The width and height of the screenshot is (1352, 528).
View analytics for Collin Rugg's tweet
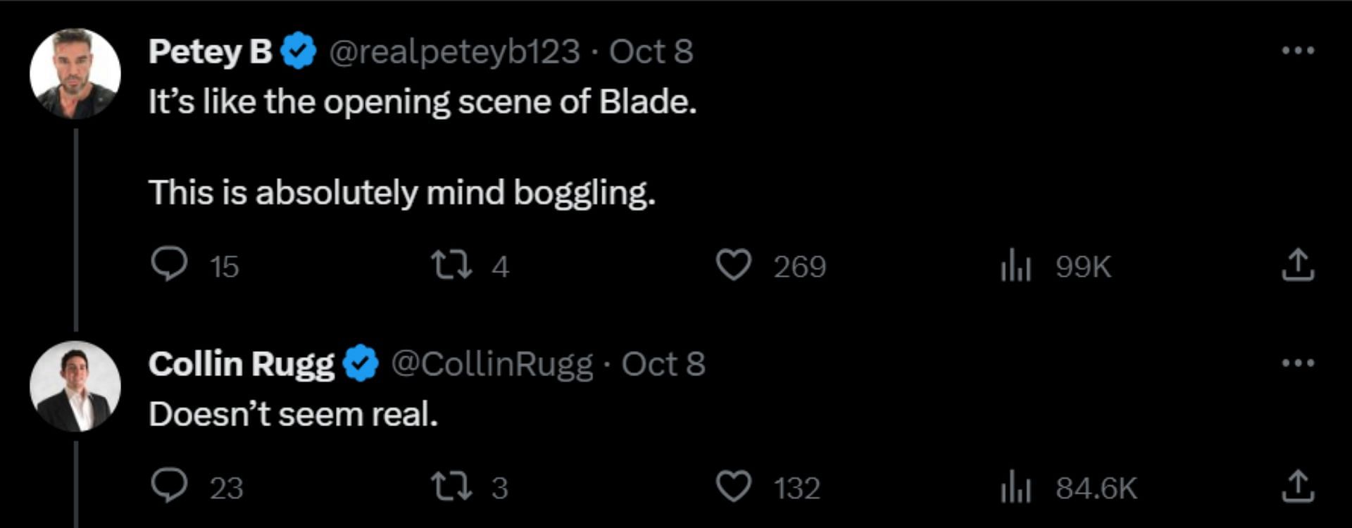click(1015, 488)
